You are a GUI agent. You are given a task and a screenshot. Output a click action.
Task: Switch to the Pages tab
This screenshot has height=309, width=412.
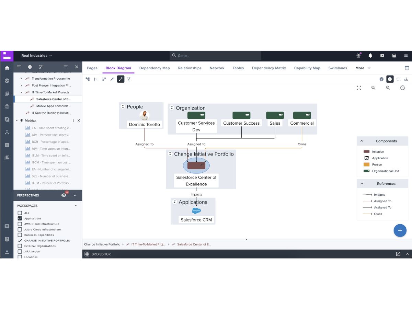coord(92,68)
